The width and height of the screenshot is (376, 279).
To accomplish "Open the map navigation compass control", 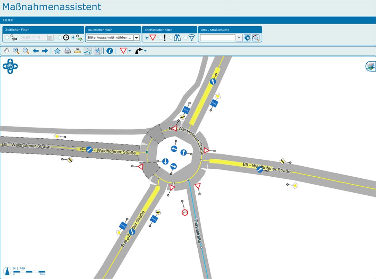I will coord(10,66).
